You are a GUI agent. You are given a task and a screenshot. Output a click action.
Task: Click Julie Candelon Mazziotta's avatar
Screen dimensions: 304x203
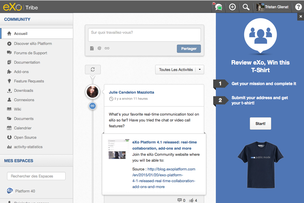pos(93,92)
